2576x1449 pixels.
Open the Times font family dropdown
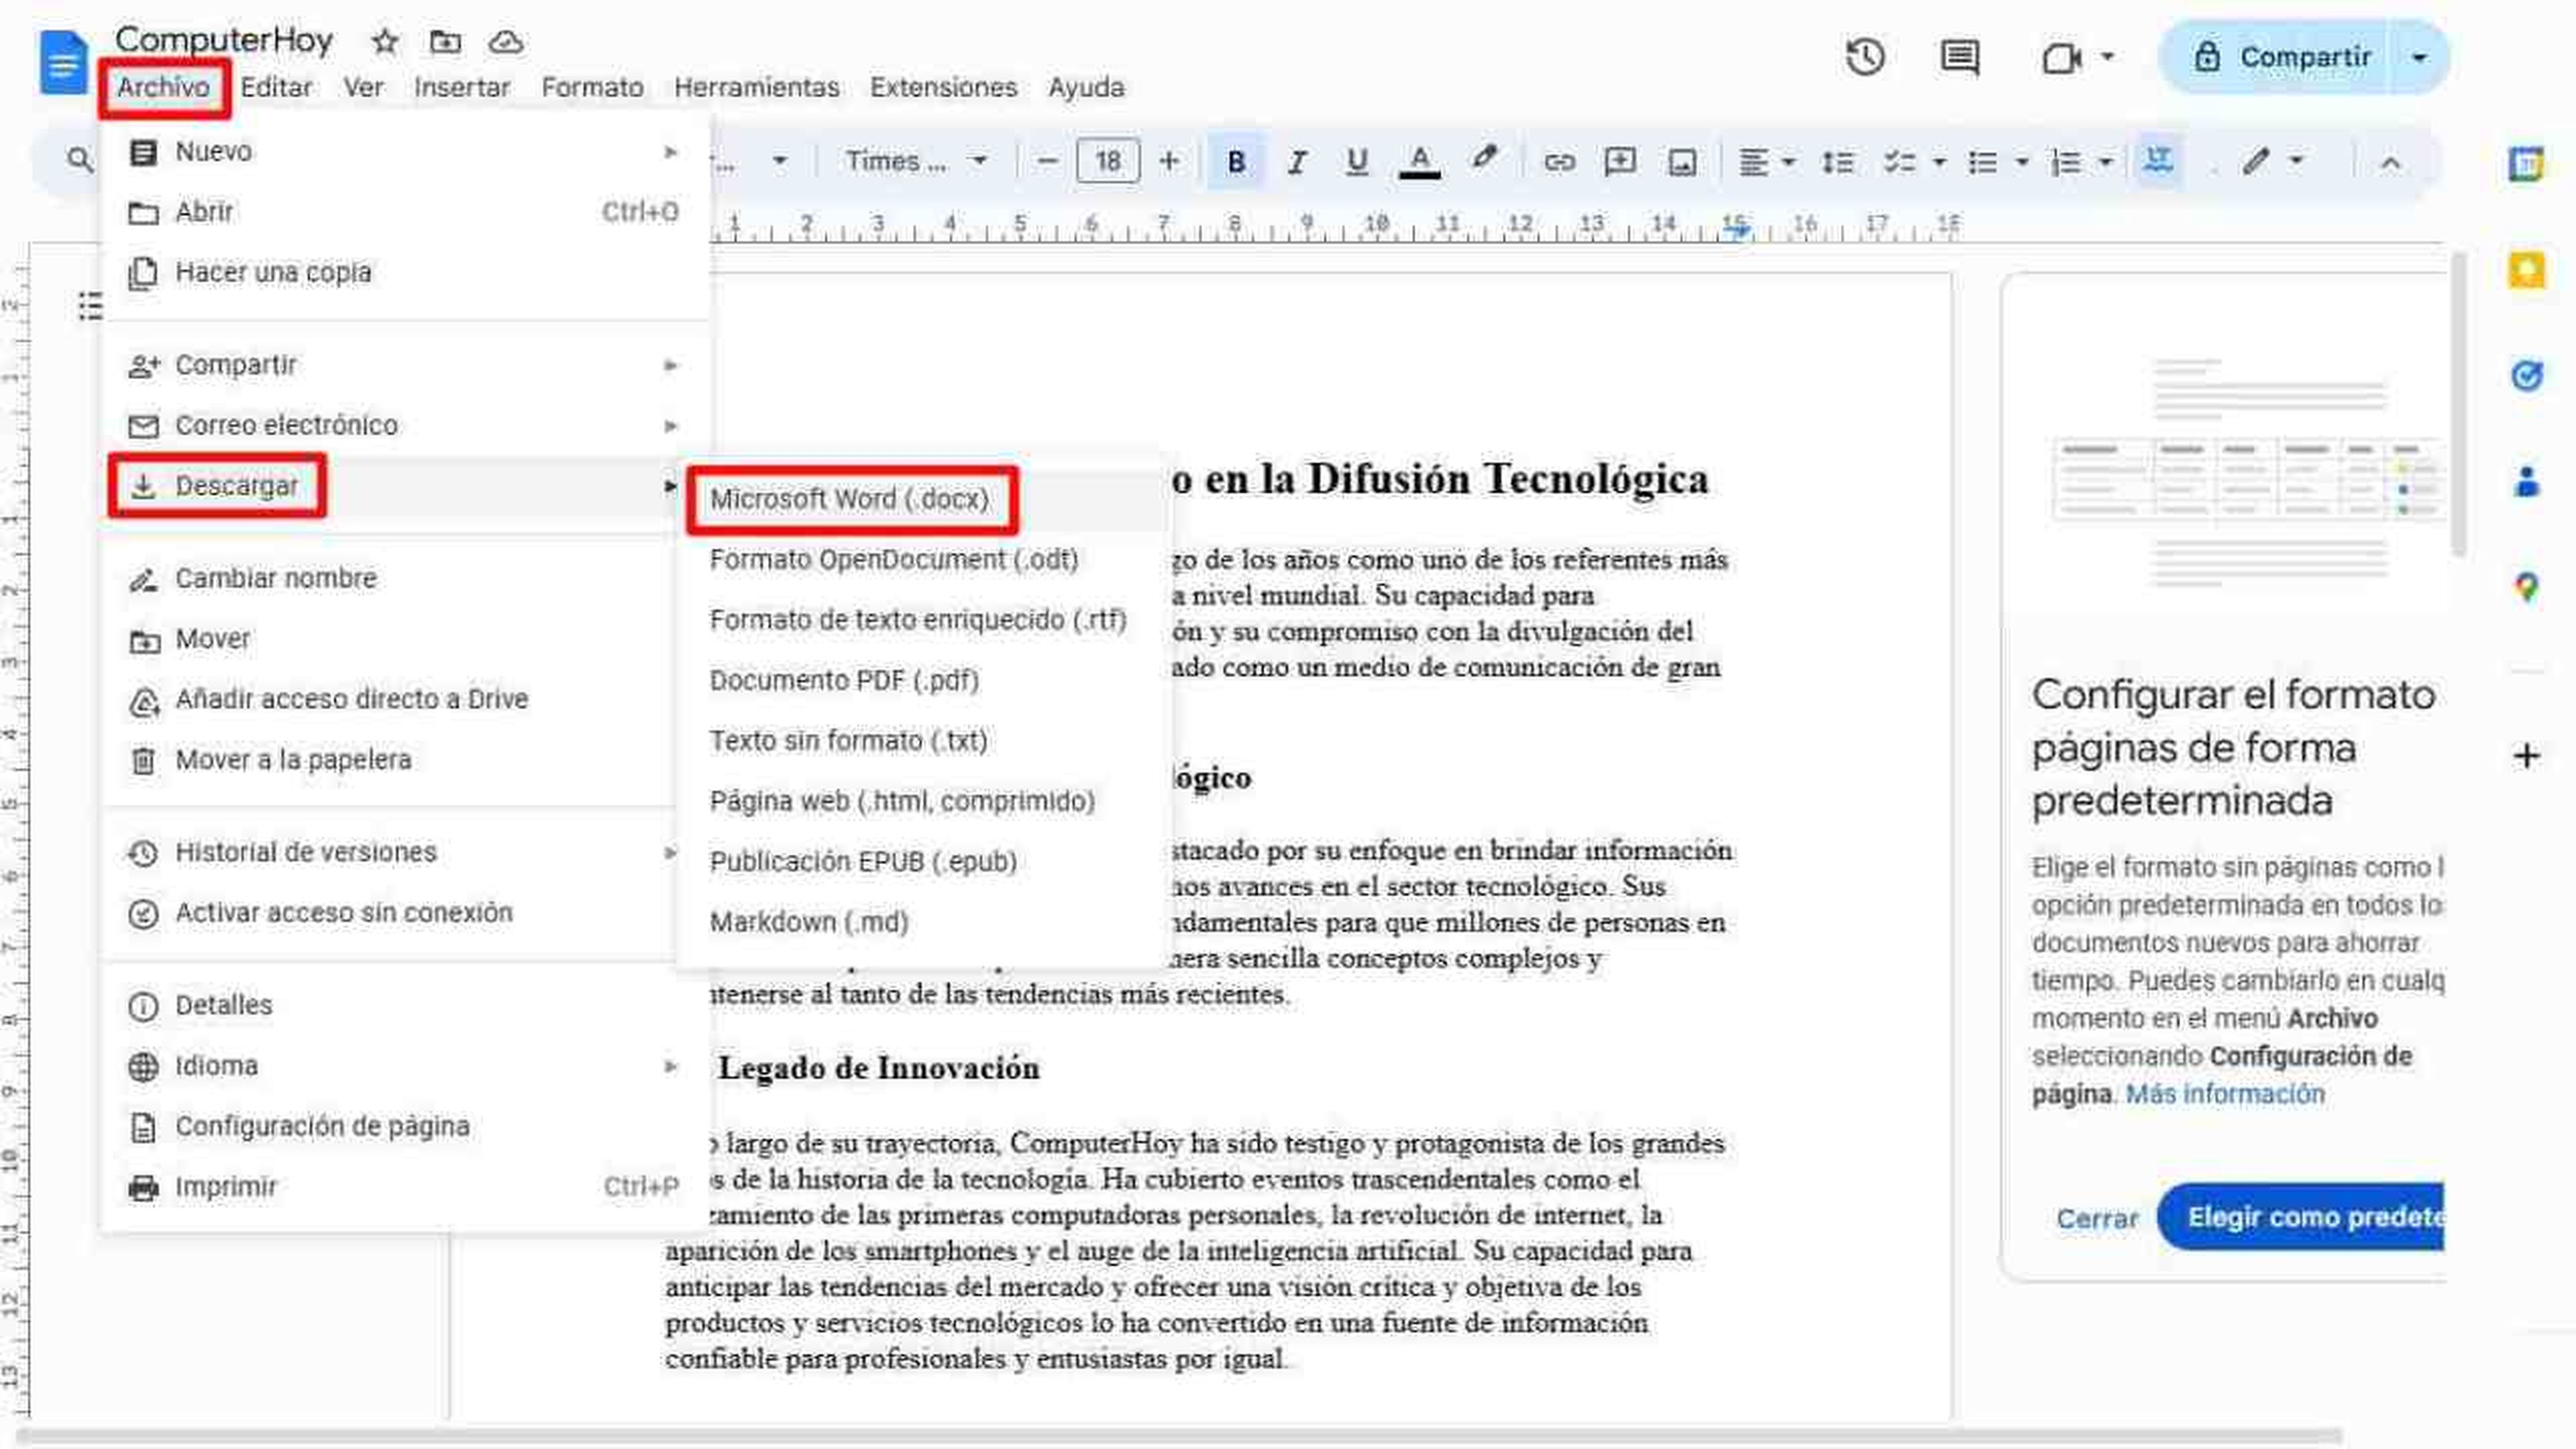[x=917, y=161]
